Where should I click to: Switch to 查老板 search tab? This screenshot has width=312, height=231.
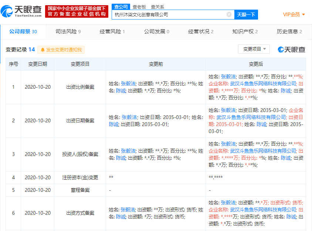[139, 7]
